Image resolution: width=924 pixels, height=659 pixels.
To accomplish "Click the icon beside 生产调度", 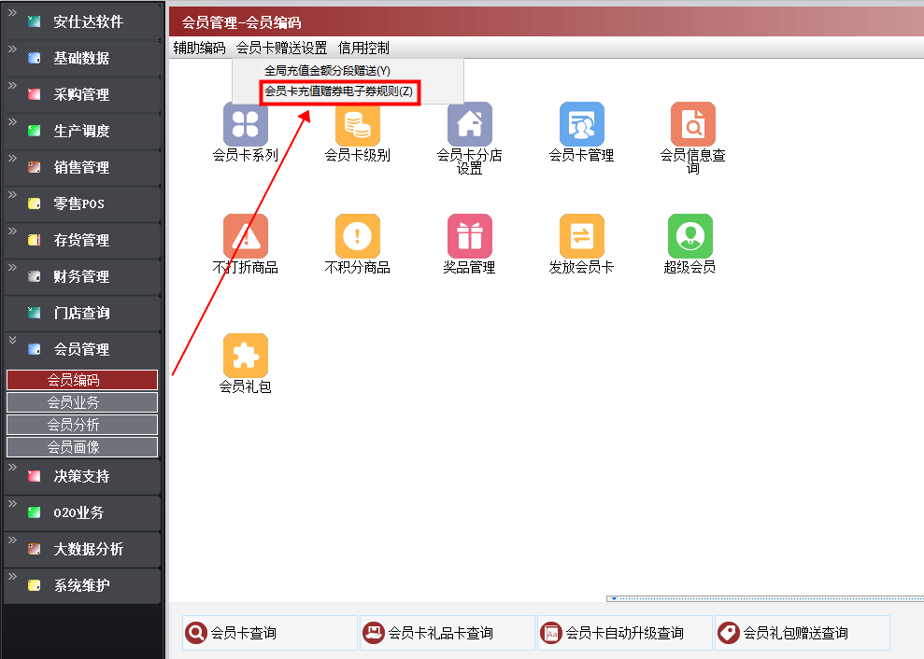I will (x=35, y=131).
